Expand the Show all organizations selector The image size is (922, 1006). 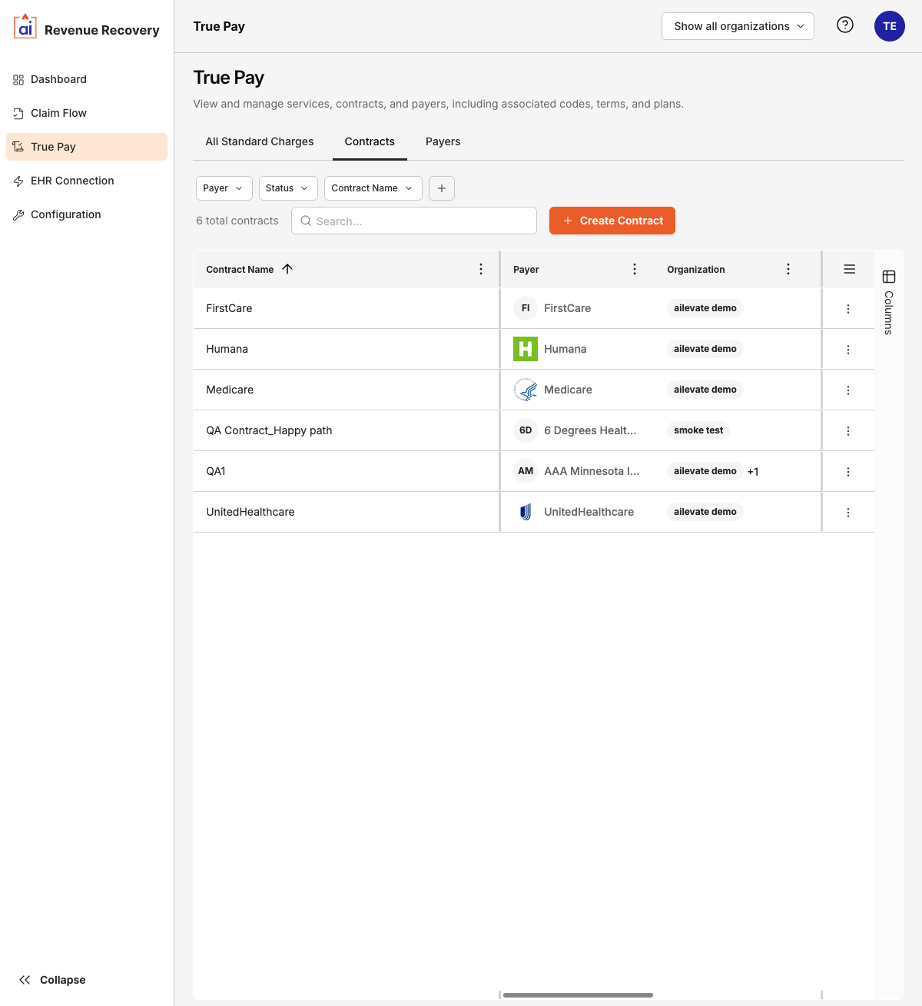click(x=737, y=25)
